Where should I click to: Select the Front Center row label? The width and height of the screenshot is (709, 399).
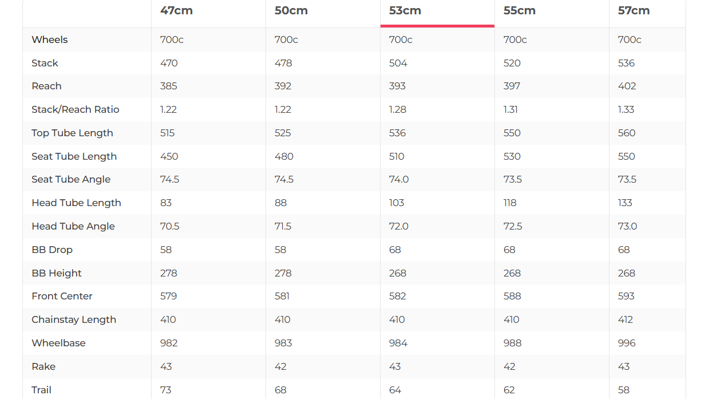(x=62, y=296)
